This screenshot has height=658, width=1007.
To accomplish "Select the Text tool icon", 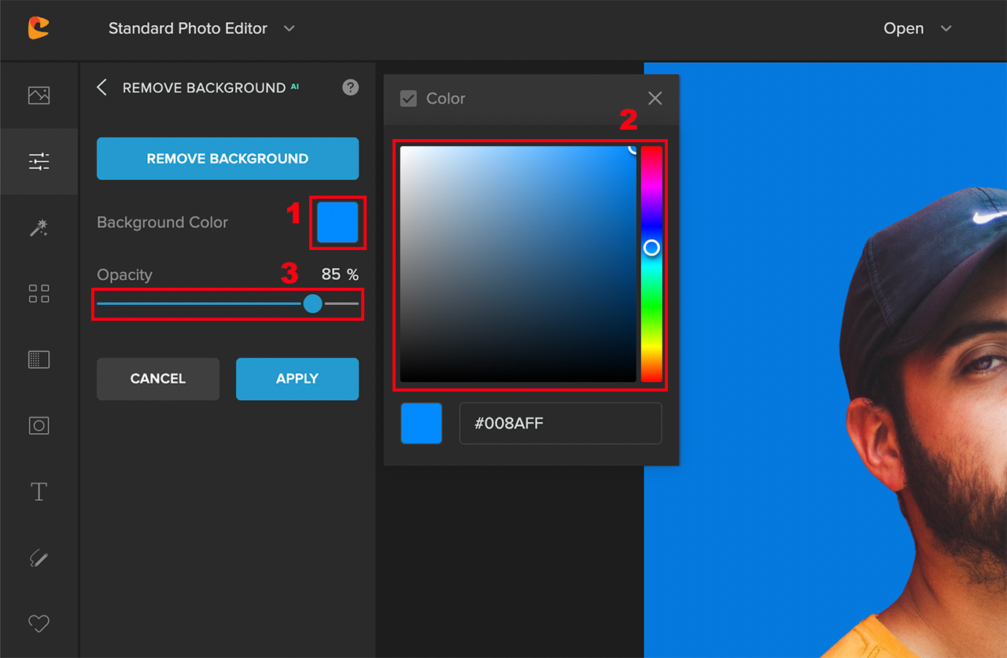I will tap(39, 492).
